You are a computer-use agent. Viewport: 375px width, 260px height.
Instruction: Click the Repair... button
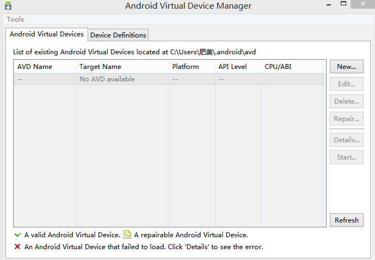pyautogui.click(x=346, y=119)
